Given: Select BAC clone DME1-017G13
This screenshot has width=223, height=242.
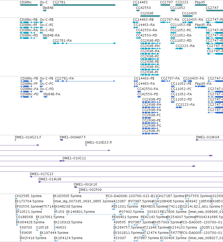Looking at the screenshot, I should pos(126,177).
